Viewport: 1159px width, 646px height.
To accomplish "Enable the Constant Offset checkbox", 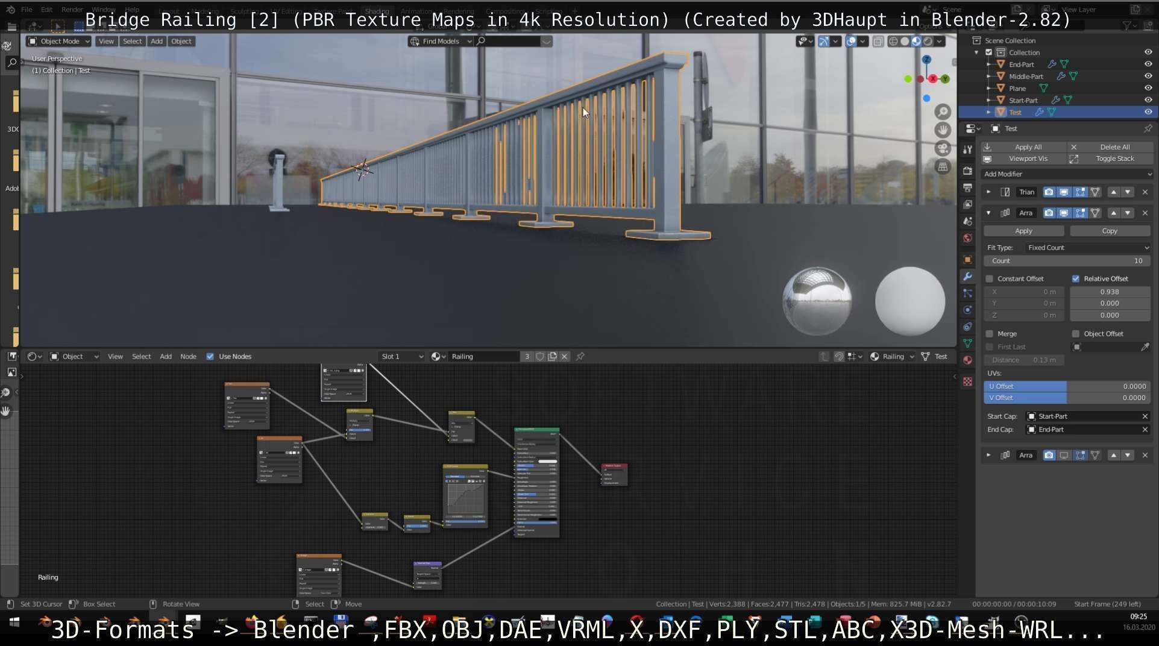I will [989, 279].
